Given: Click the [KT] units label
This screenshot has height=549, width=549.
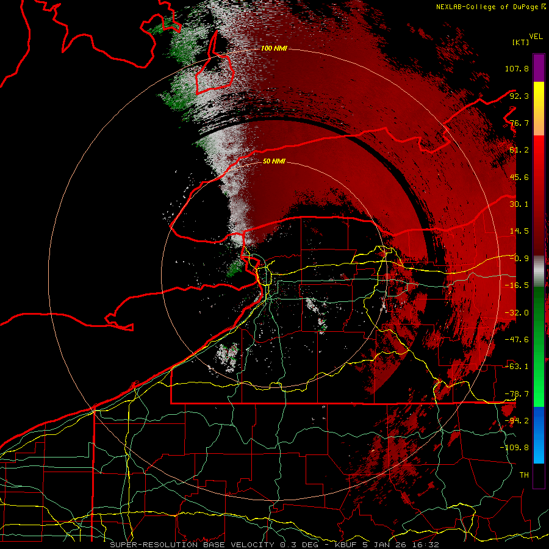Looking at the screenshot, I should pos(521,42).
